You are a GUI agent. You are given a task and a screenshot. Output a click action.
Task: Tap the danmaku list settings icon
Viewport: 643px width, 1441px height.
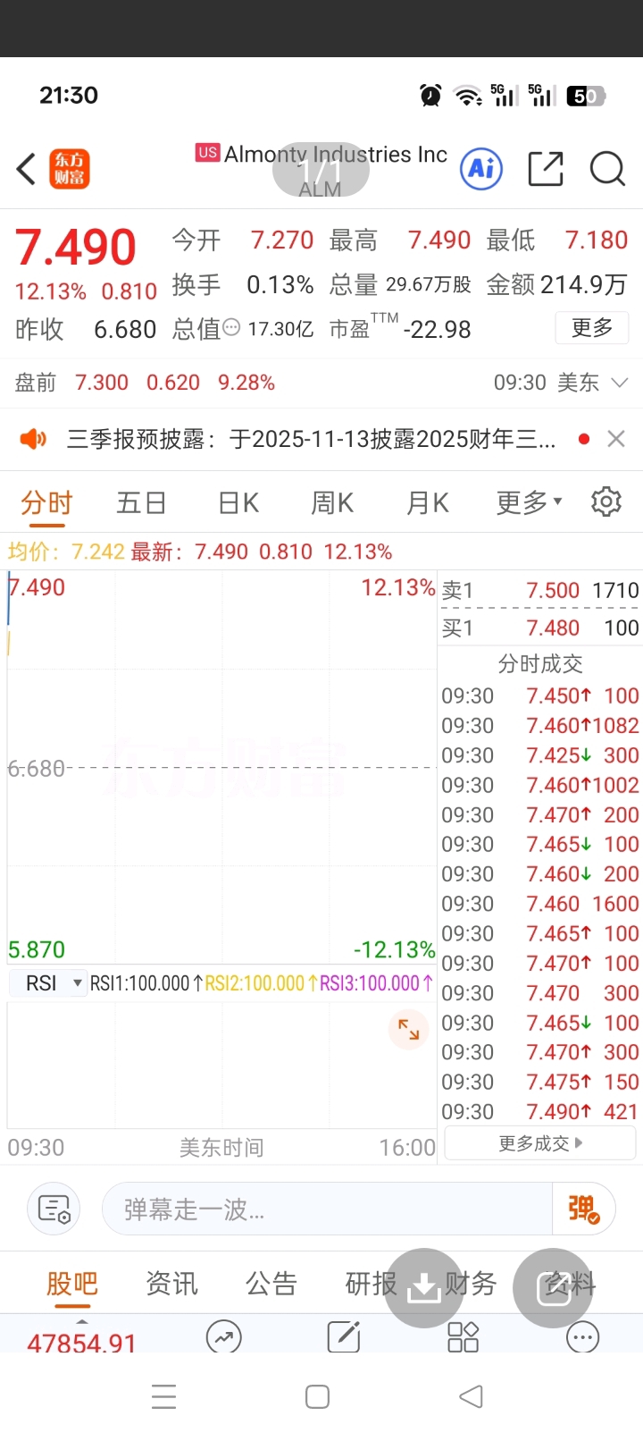(54, 1209)
